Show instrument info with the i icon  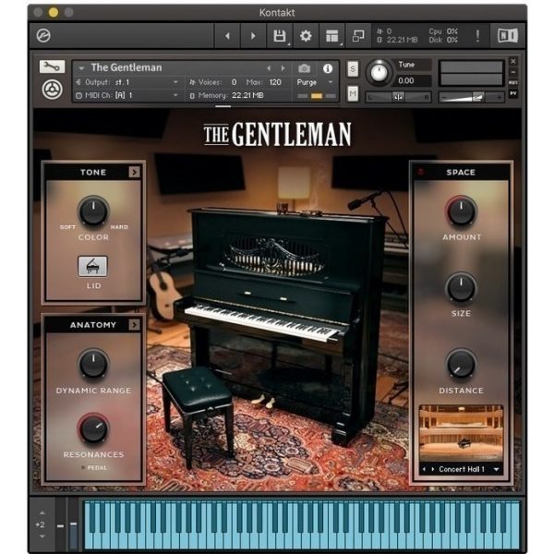tap(328, 68)
